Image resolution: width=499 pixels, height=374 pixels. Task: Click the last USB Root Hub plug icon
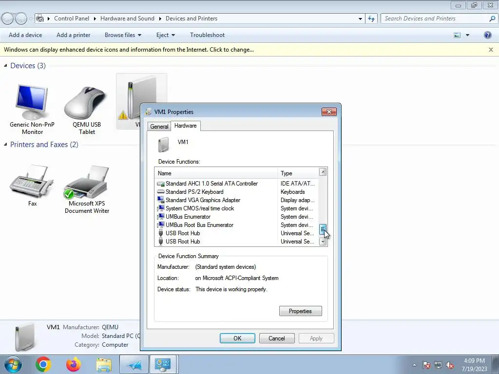pos(161,242)
